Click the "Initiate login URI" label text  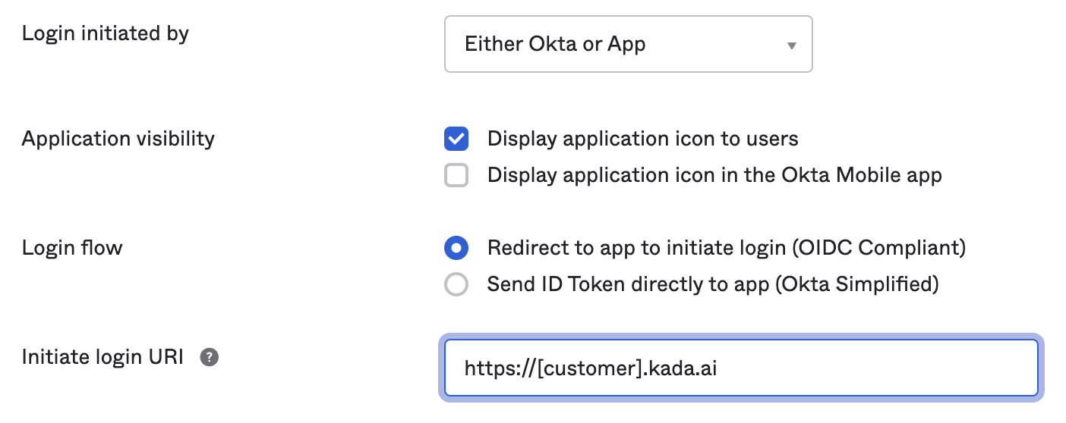coord(103,357)
